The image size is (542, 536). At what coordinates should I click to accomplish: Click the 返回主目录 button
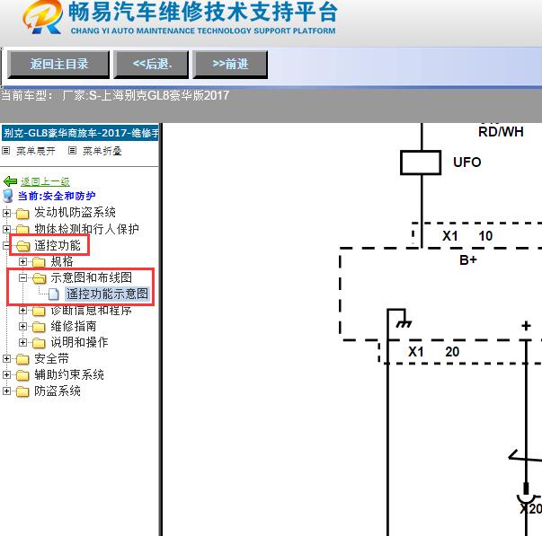click(x=58, y=65)
